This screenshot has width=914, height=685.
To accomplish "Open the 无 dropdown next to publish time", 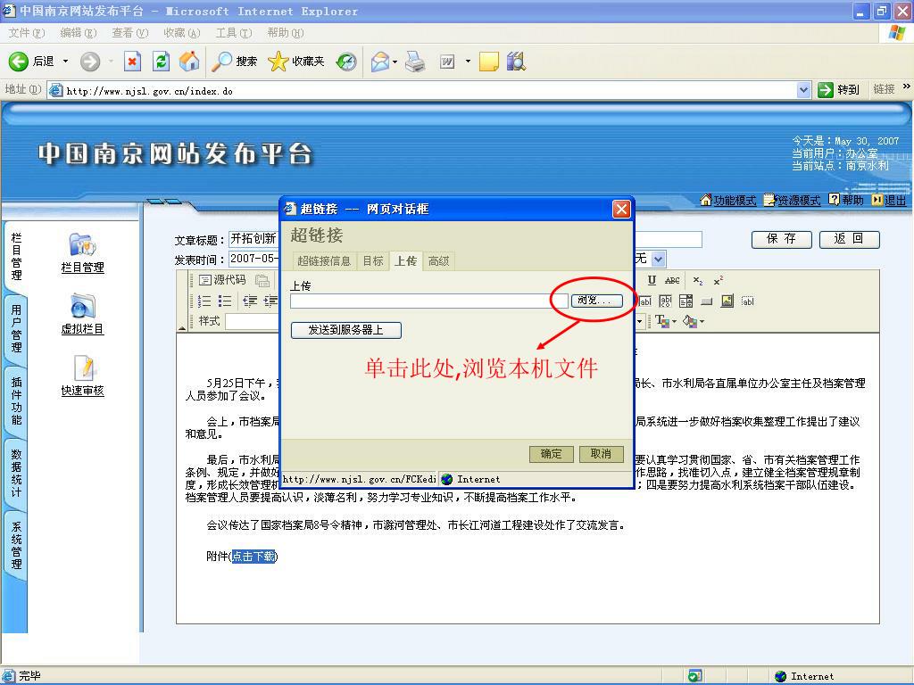I will pos(658,260).
